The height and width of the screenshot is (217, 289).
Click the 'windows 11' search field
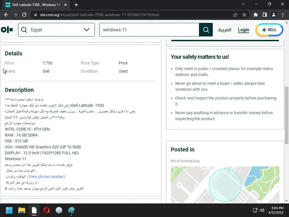149,30
